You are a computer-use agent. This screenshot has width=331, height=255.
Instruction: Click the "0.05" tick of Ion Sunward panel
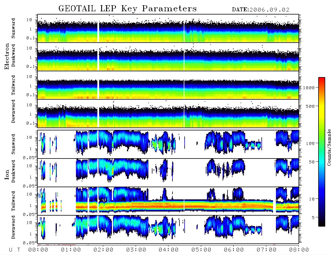pyautogui.click(x=28, y=158)
